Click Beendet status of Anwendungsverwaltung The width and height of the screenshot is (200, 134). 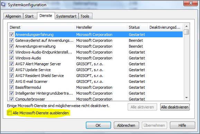136,46
